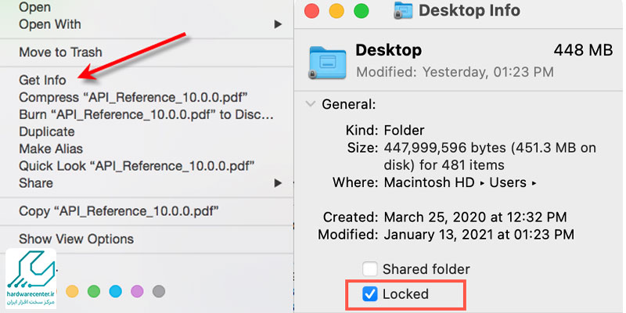Select Make Alias menu item
626x313 pixels.
(x=51, y=149)
